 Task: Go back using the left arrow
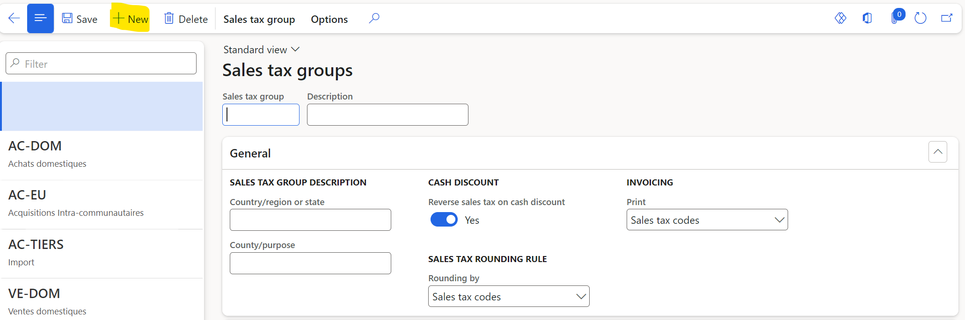point(14,19)
